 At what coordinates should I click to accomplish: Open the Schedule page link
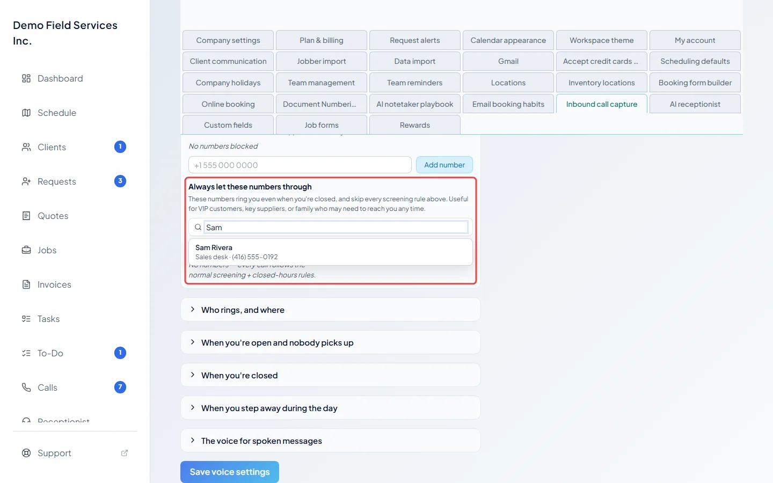[75, 113]
